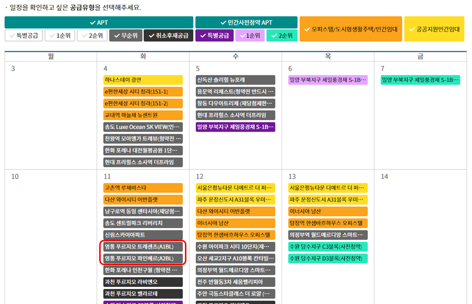472x304 pixels.
Task: Open 현대 프라힐스 소사역 더프라임 on the 5th
Action: (x=235, y=115)
